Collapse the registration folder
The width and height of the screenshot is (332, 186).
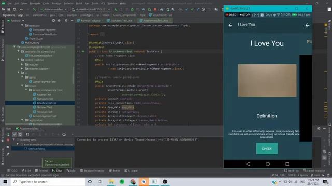pyautogui.click(x=22, y=120)
